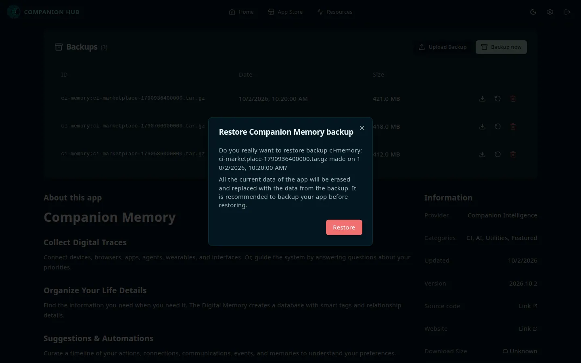Click the Collect Digital Traces heading

[x=85, y=242]
